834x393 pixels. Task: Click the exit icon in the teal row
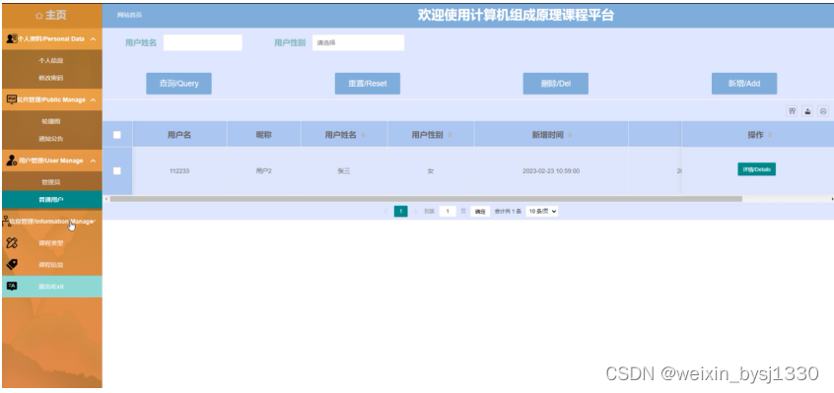click(12, 287)
